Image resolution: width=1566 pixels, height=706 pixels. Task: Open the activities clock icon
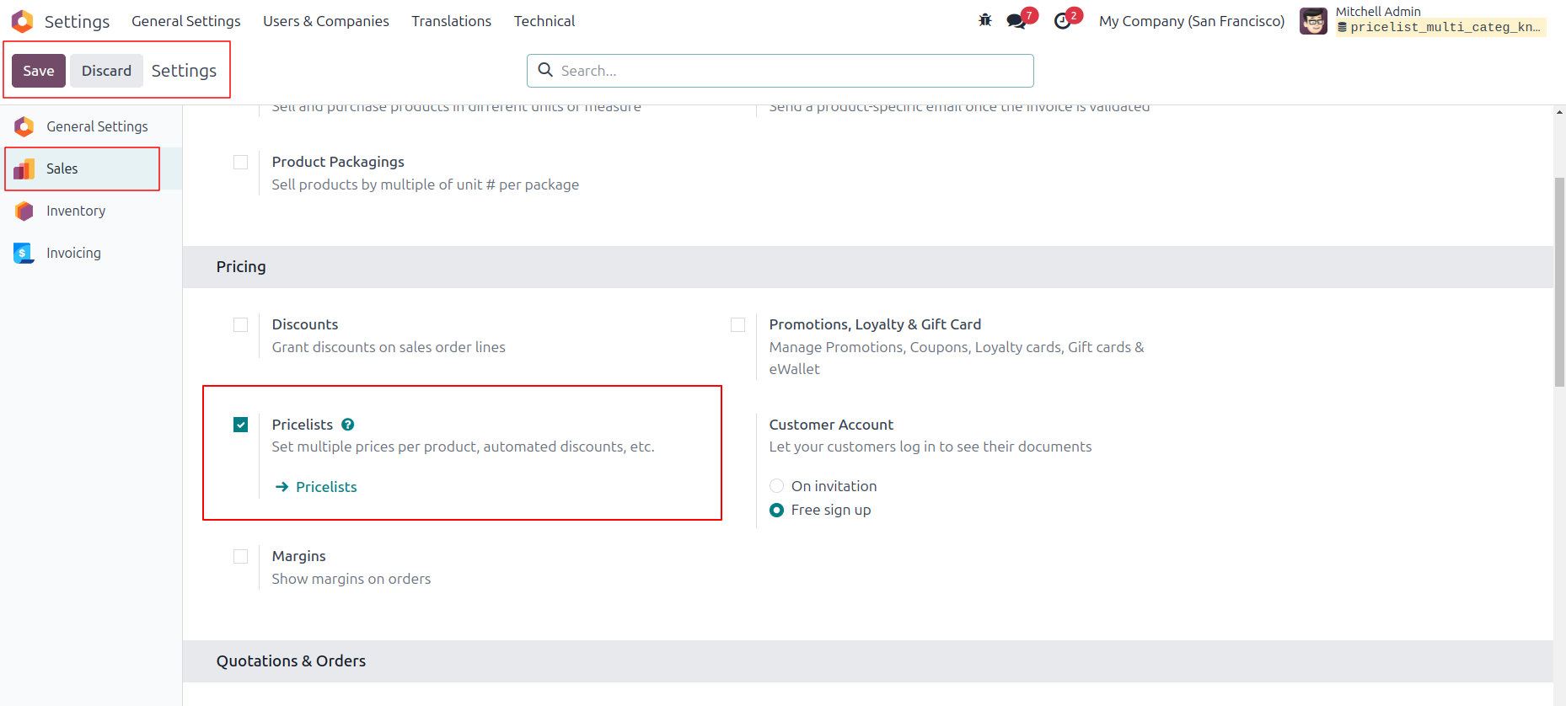coord(1063,21)
